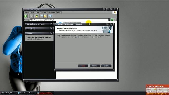Click the Reparar ESET NOD32 Antivirus heading

[x=67, y=28]
